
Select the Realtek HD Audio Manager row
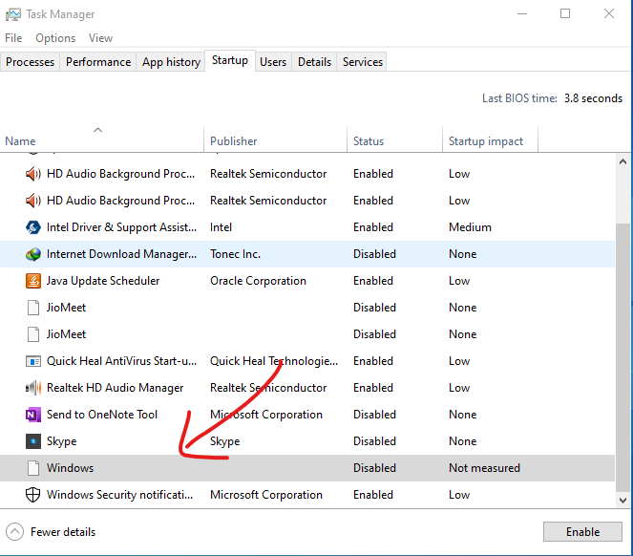pyautogui.click(x=307, y=388)
